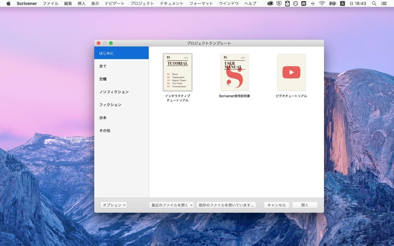This screenshot has height=246, width=394.
Task: Open the ウインドウ menu
Action: 229,3
